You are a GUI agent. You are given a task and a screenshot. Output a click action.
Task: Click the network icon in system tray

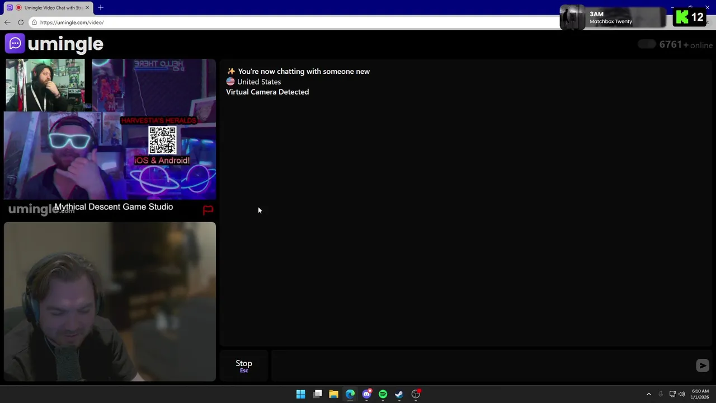[672, 394]
